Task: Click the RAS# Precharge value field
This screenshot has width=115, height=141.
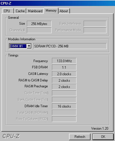Action: [64, 87]
